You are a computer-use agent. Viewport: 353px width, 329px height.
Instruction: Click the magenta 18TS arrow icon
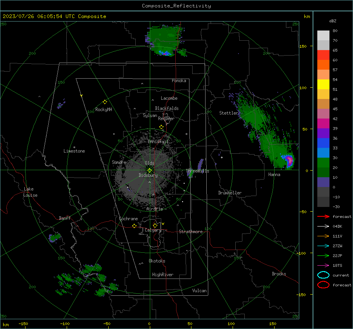click(323, 266)
